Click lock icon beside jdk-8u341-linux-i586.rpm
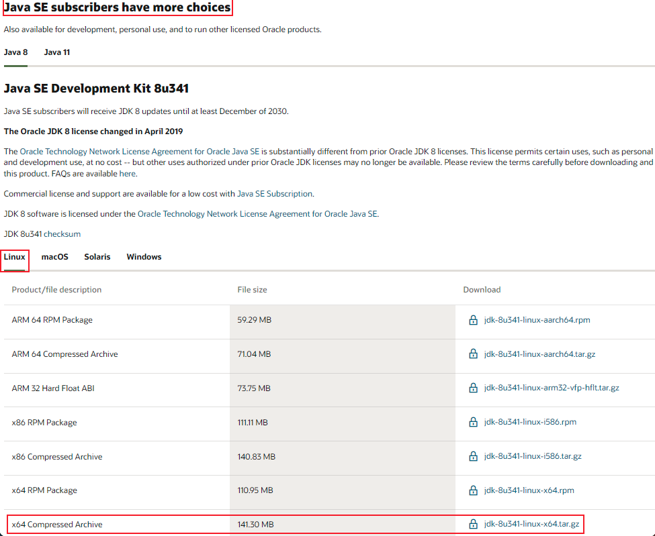Viewport: 655px width, 536px height. tap(473, 422)
